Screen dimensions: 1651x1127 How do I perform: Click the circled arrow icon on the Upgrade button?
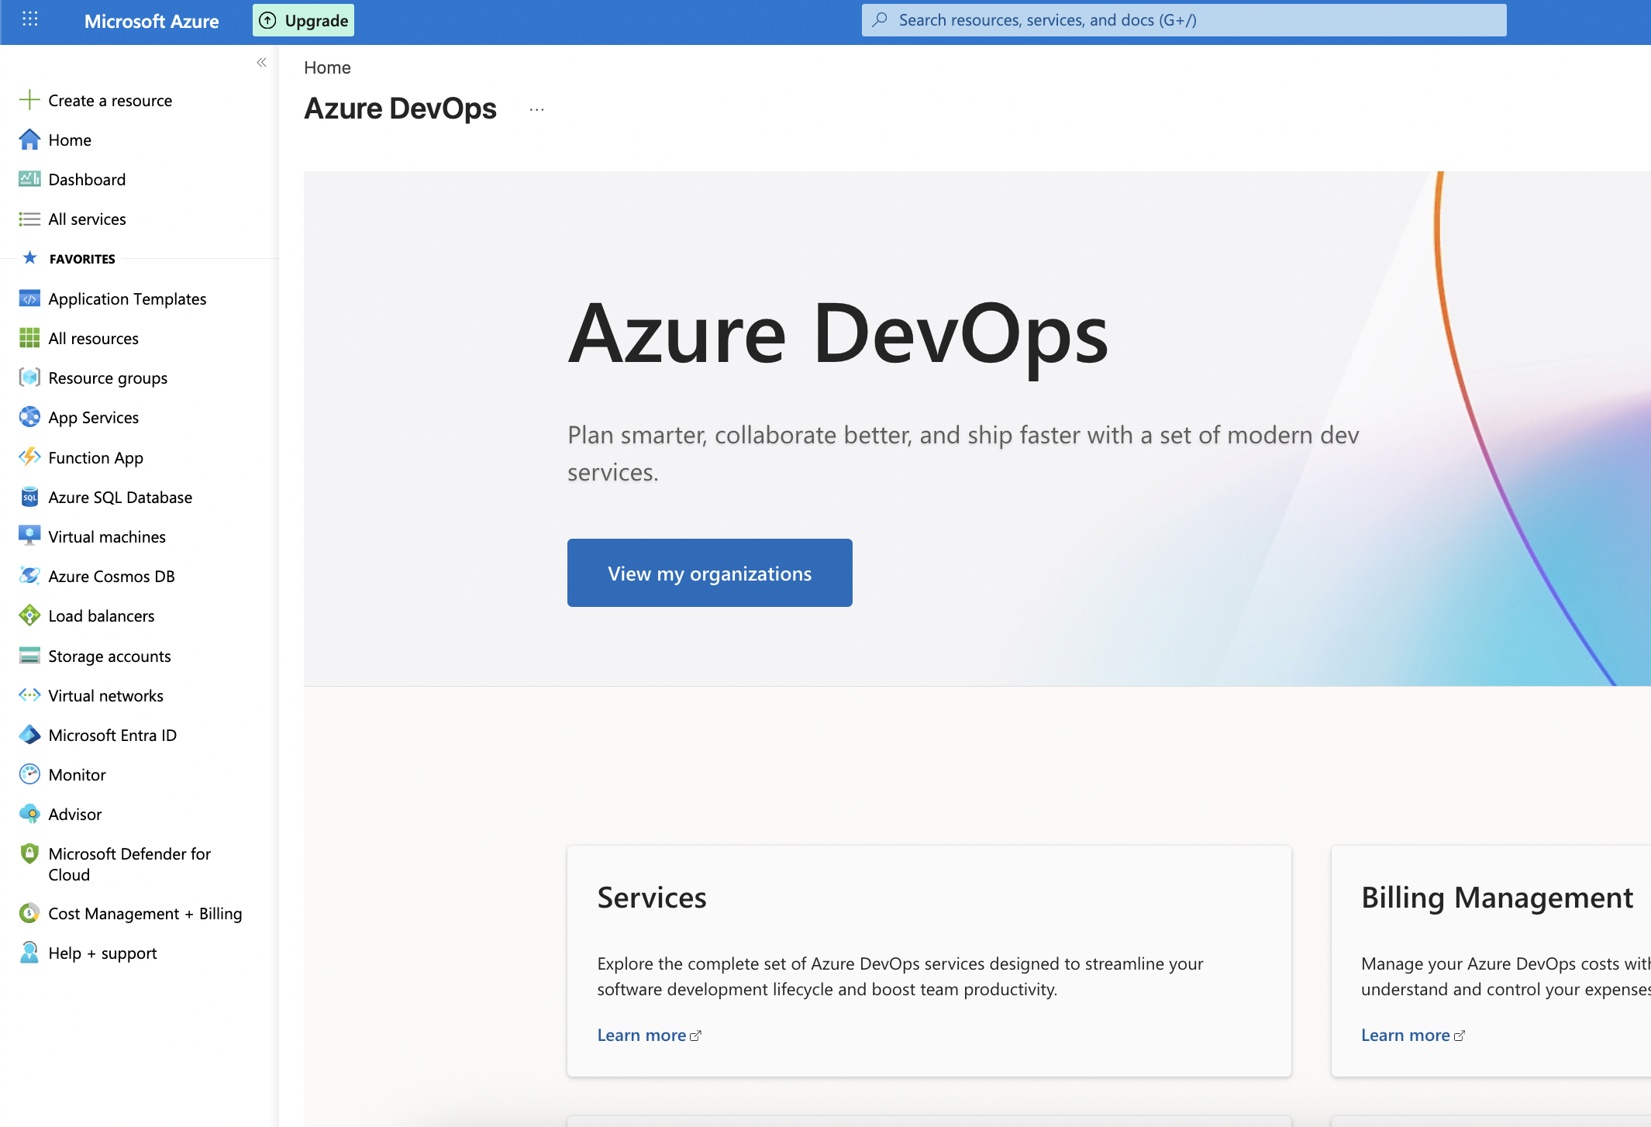tap(267, 20)
